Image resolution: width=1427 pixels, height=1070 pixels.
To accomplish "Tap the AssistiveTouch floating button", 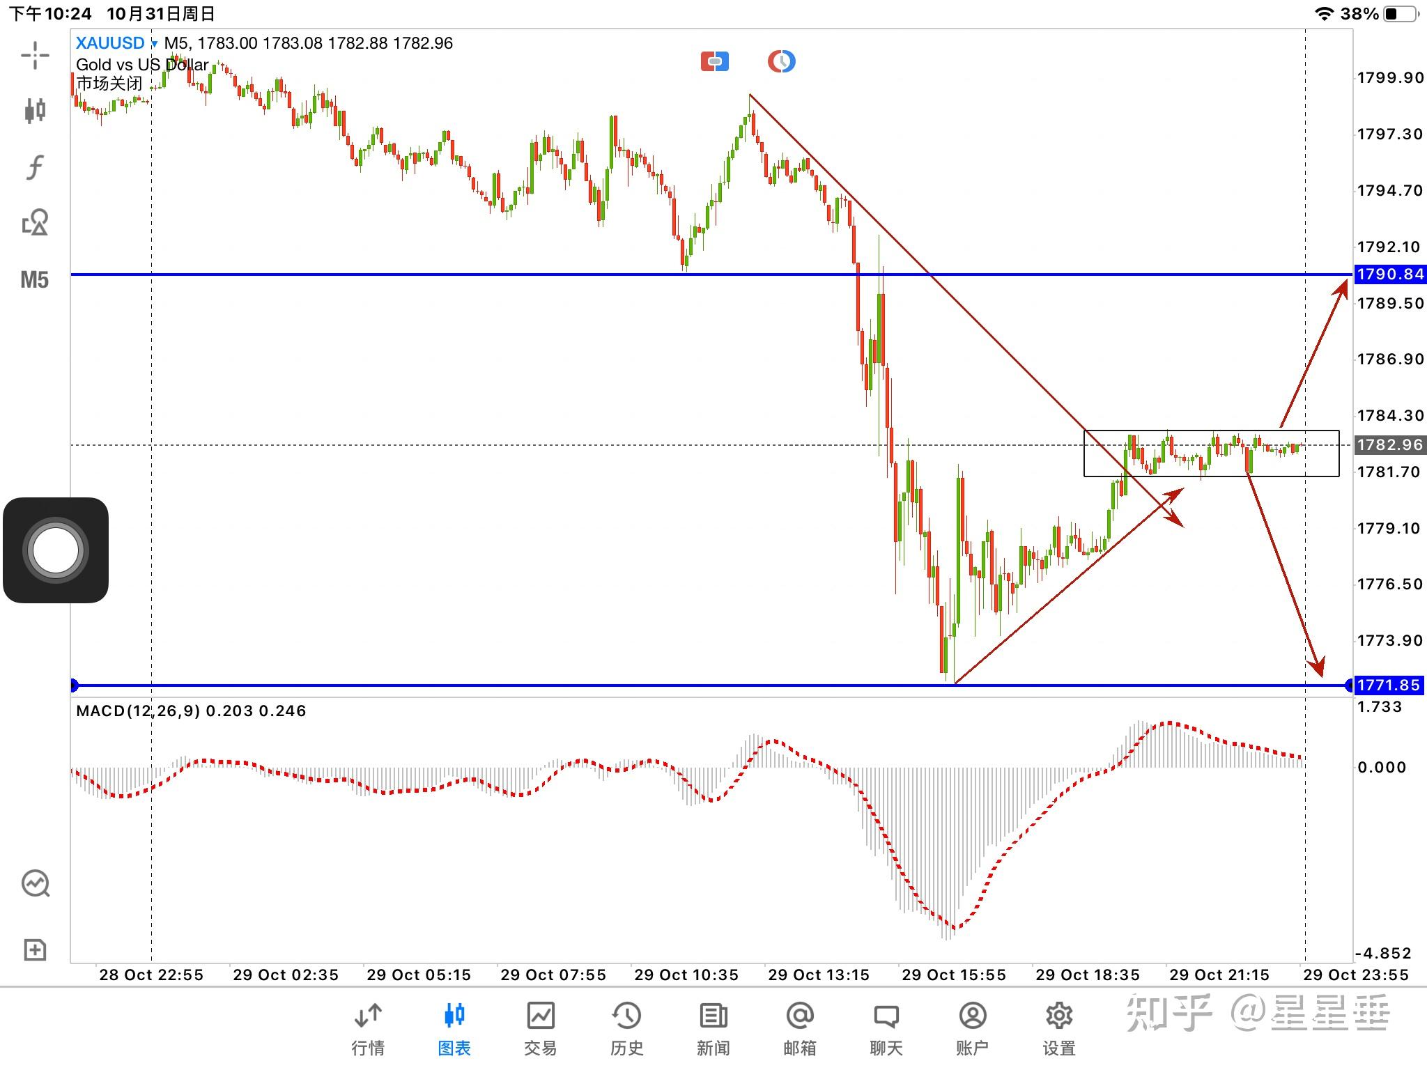I will click(x=56, y=550).
